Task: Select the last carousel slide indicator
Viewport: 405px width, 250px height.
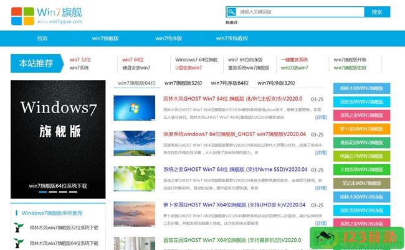Action: (x=73, y=192)
